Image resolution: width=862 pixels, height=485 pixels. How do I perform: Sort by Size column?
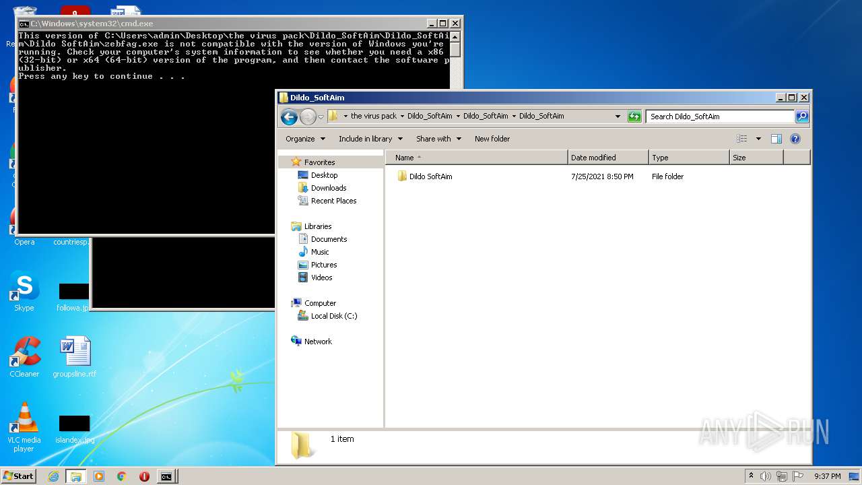click(x=756, y=158)
